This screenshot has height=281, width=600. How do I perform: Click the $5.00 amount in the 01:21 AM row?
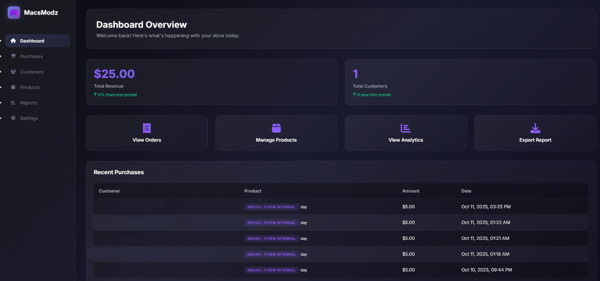[408, 238]
